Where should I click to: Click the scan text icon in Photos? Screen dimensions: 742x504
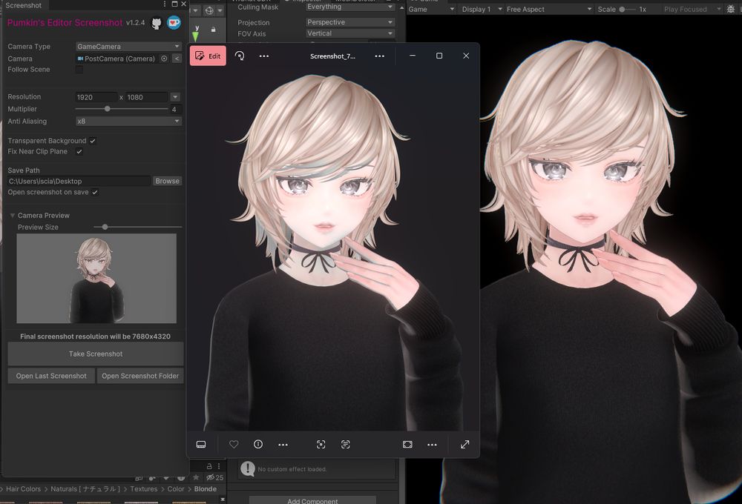(346, 445)
